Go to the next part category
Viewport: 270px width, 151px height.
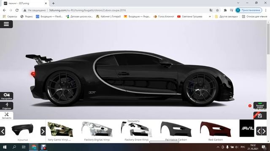[x=43, y=131]
